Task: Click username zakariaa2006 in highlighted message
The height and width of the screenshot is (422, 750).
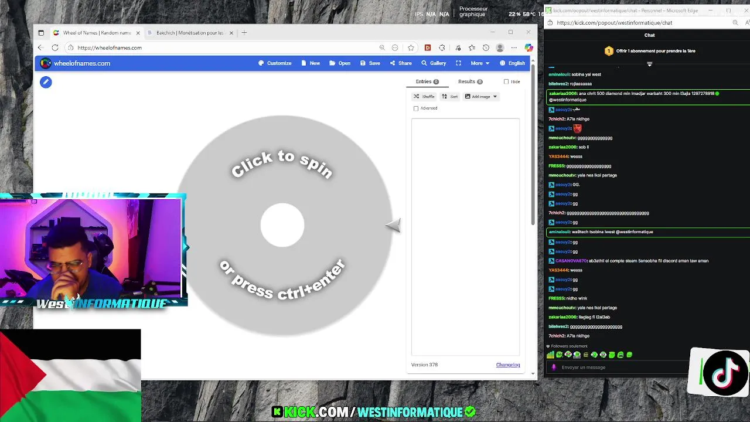Action: coord(562,93)
